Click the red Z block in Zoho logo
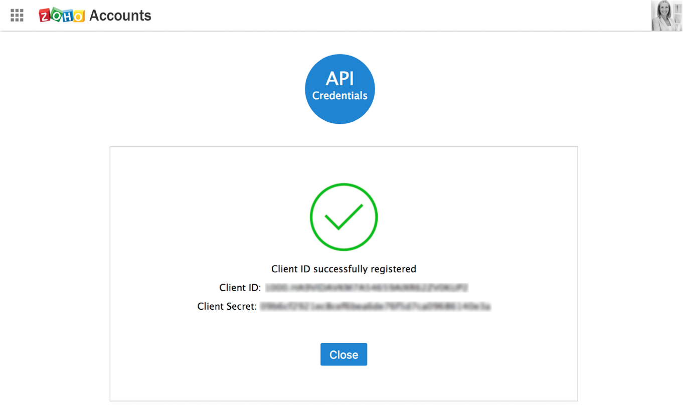683x420 pixels. tap(45, 16)
